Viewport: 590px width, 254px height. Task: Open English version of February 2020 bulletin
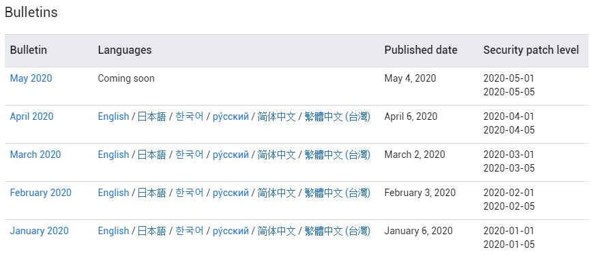tap(113, 193)
